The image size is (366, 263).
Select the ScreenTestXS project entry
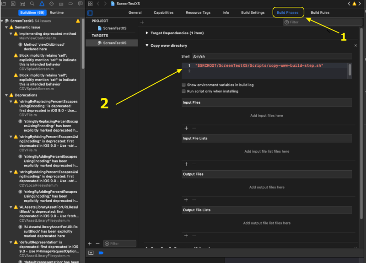tap(112, 28)
